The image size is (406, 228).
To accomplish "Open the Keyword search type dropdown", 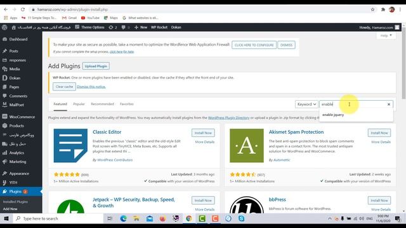I will (306, 104).
